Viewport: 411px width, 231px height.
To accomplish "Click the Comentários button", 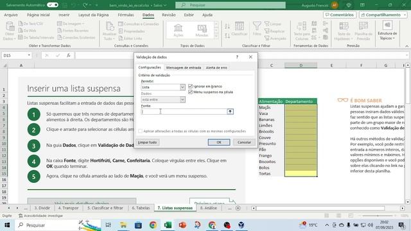I will pyautogui.click(x=340, y=15).
